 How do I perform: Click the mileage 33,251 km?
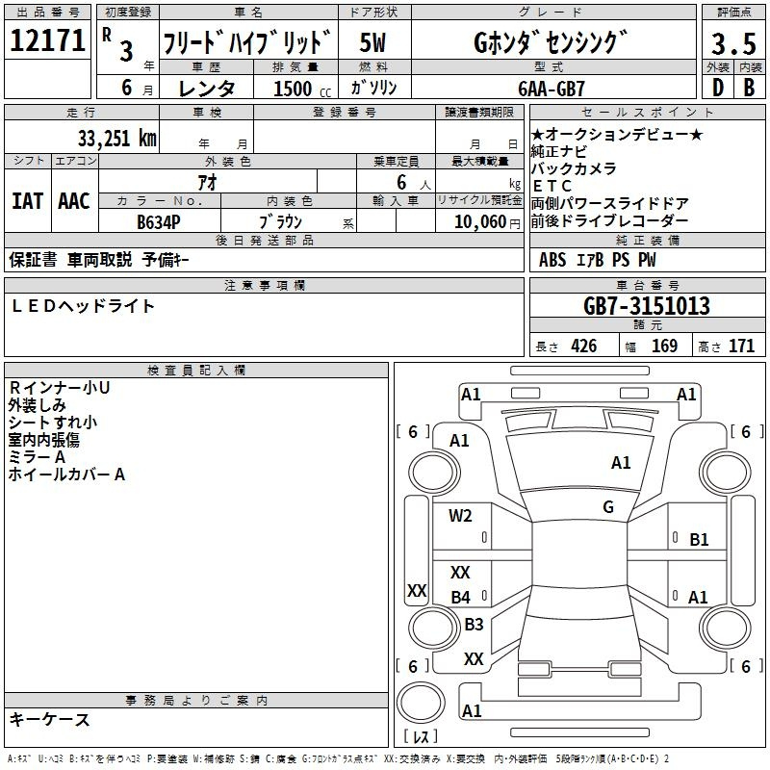pyautogui.click(x=116, y=138)
